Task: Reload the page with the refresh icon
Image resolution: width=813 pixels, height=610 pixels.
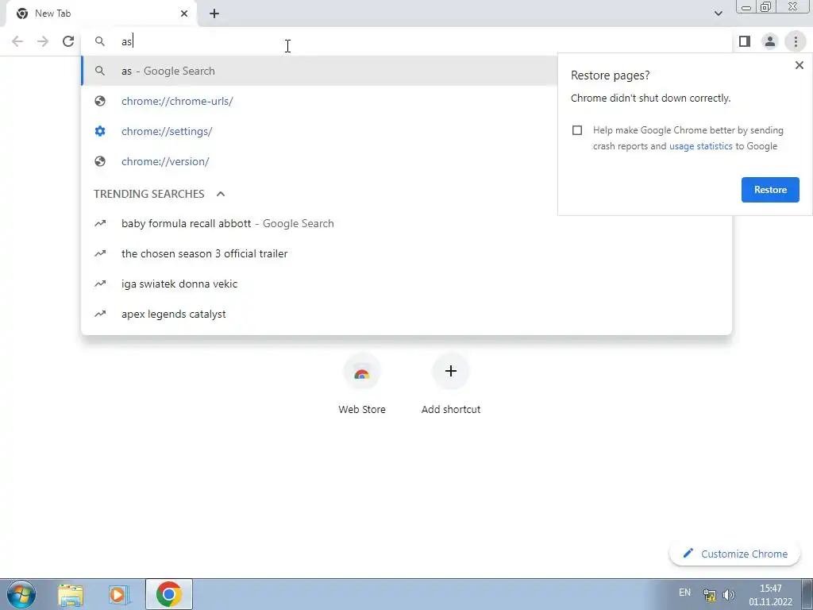Action: click(68, 41)
